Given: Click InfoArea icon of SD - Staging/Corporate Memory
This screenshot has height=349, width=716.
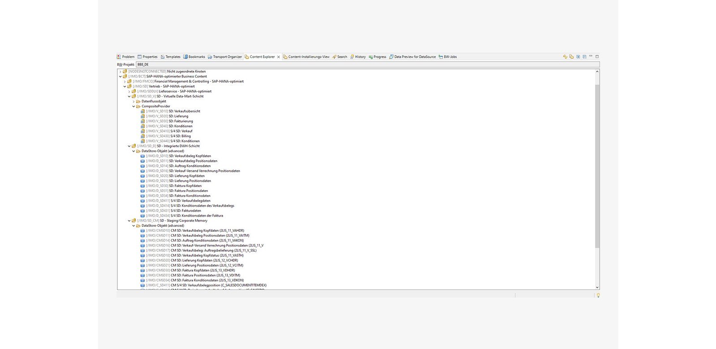Looking at the screenshot, I should coord(134,221).
